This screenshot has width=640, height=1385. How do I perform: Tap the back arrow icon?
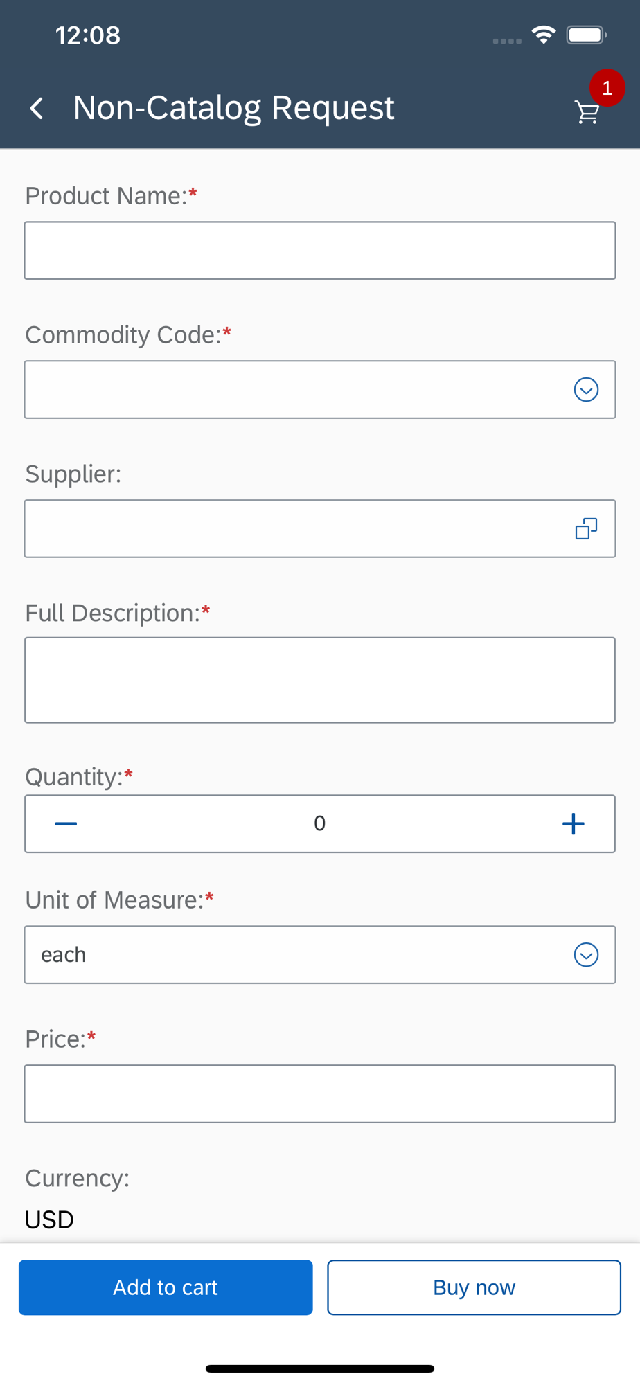pos(37,108)
